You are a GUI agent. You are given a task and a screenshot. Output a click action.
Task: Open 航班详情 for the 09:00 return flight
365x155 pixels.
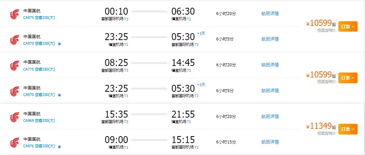[270, 142]
